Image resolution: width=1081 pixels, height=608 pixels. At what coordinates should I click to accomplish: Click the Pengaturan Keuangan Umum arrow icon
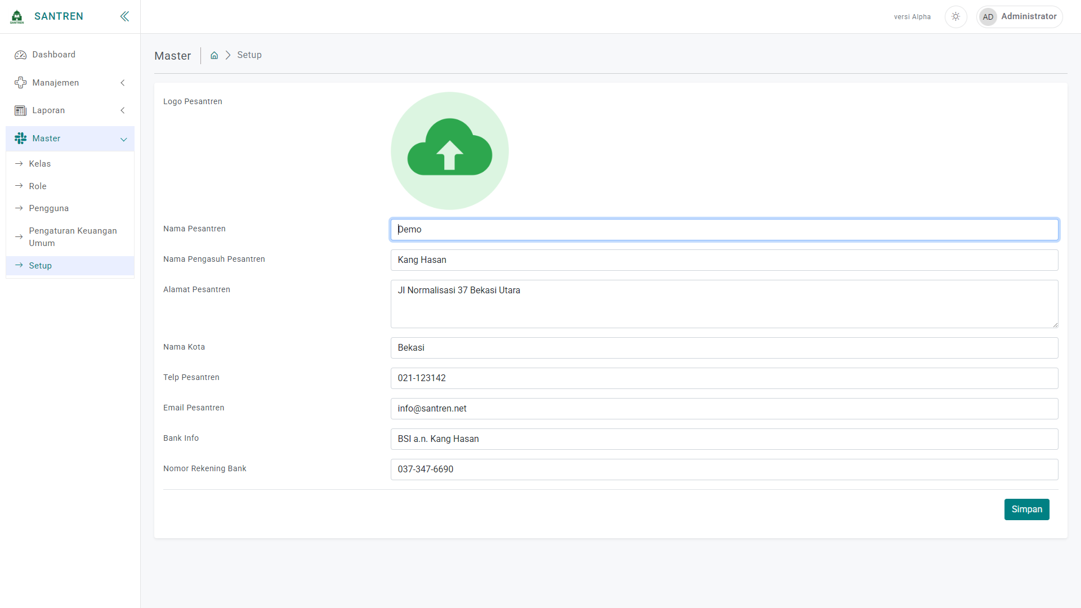tap(19, 237)
